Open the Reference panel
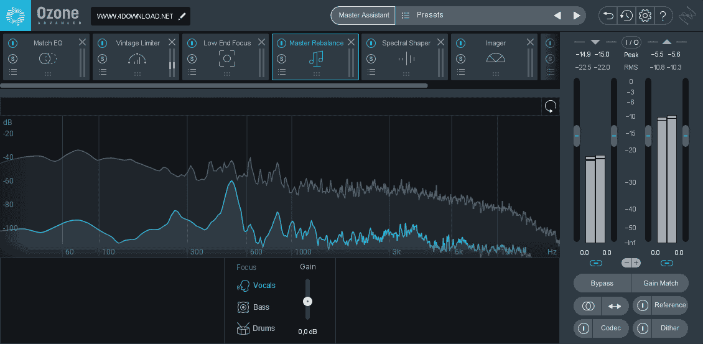This screenshot has width=703, height=344. [670, 305]
